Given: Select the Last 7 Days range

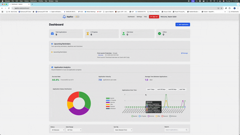Looking at the screenshot, I should click(x=151, y=89).
